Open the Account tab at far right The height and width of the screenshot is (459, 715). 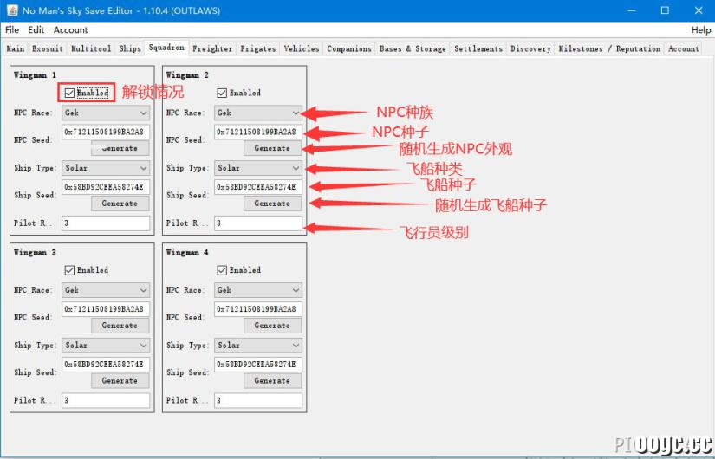coord(684,48)
